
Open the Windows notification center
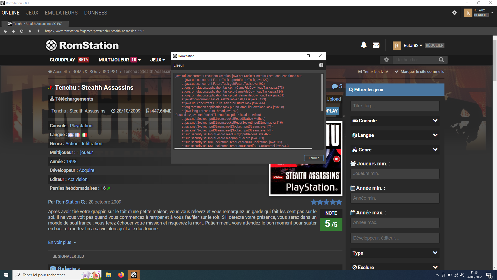489,275
